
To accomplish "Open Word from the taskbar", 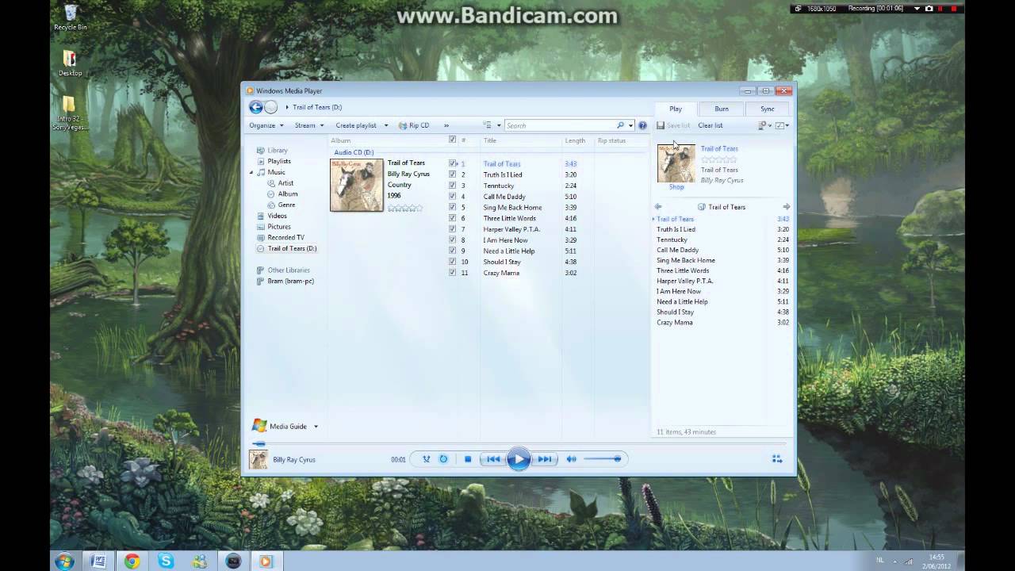I will point(98,561).
